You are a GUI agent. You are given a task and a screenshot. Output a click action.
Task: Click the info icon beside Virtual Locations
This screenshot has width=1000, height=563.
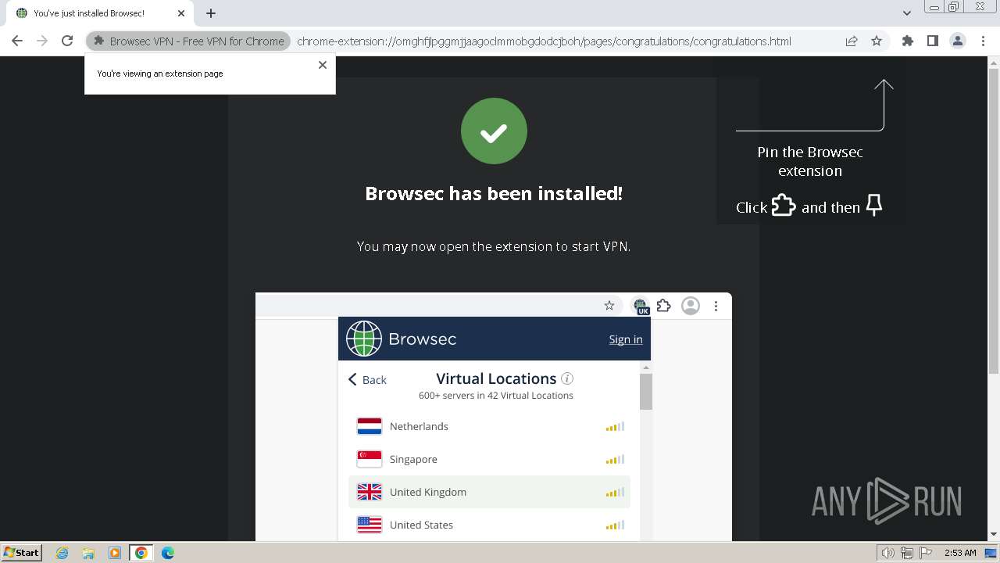coord(567,378)
